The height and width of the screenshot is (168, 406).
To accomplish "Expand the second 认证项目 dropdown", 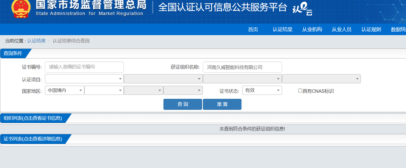I will tap(163, 79).
